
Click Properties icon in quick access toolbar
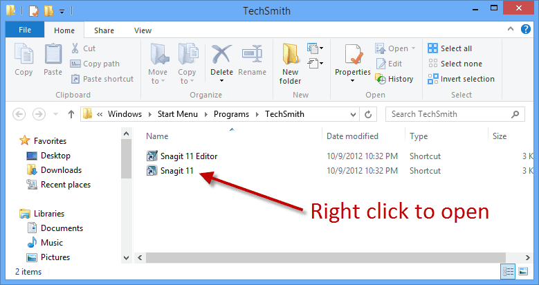(x=34, y=10)
